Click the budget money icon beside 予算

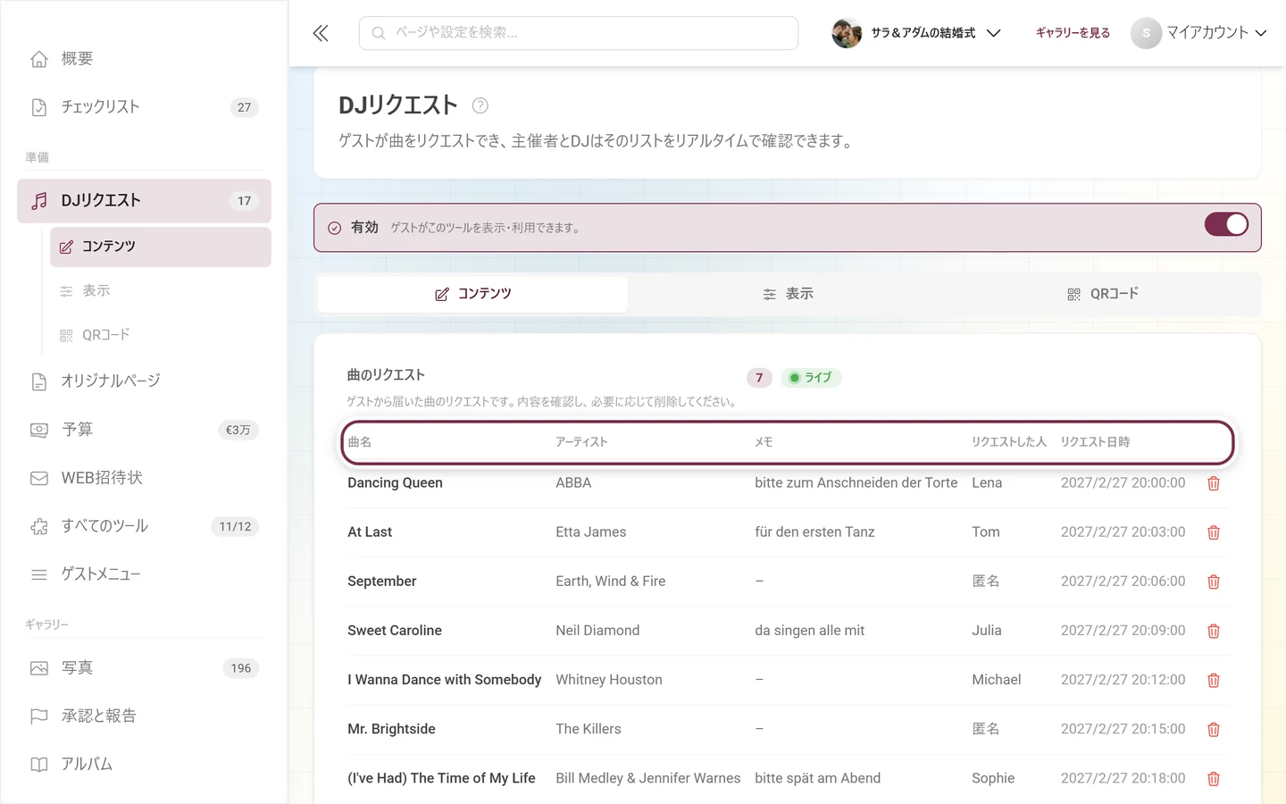tap(39, 430)
